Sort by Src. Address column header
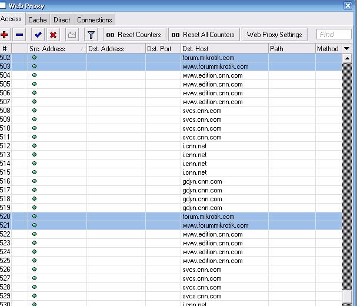Screen dimensions: 357x306 pyautogui.click(x=57, y=48)
